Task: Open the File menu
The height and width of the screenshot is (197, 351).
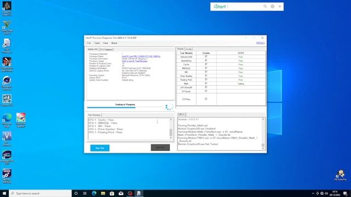Action: (89, 43)
